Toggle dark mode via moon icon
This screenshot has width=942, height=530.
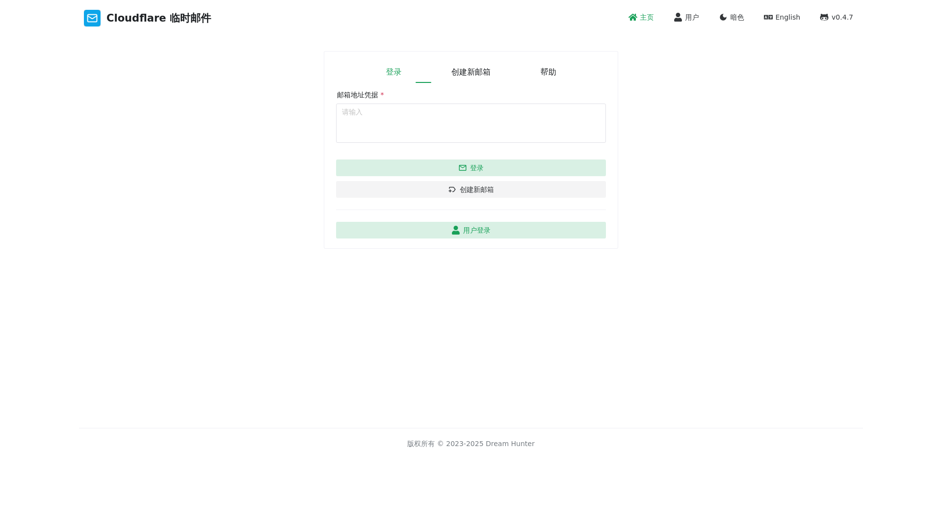click(x=723, y=17)
